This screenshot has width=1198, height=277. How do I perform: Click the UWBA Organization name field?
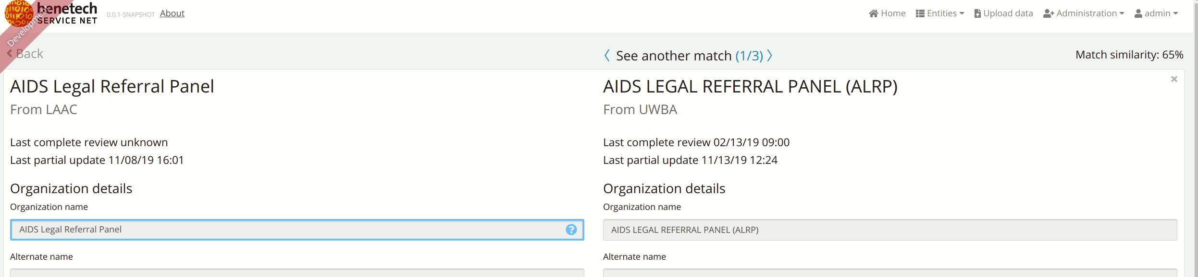[x=890, y=230]
